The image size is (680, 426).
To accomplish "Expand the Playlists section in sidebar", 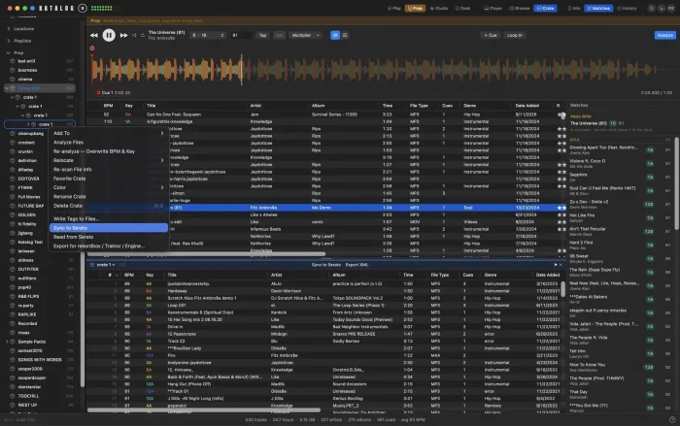I will click(9, 41).
